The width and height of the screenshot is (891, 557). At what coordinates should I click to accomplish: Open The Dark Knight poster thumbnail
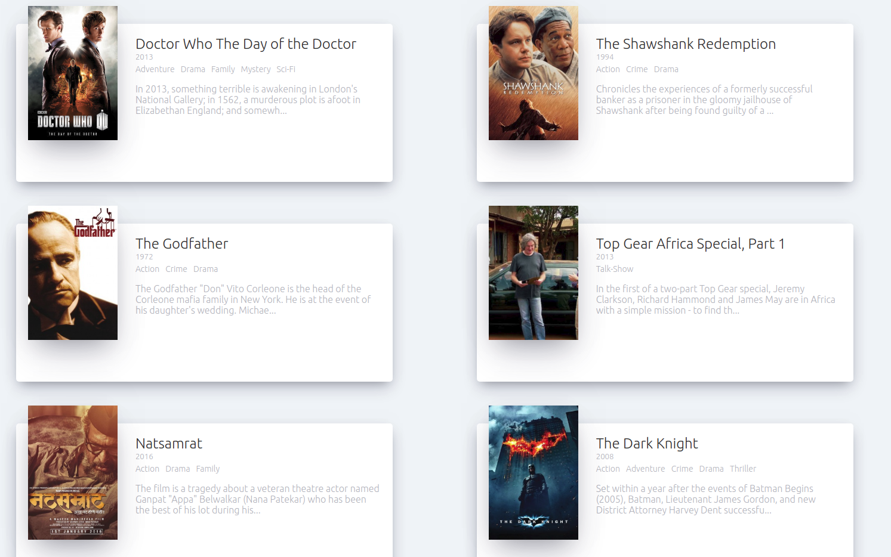pos(534,472)
